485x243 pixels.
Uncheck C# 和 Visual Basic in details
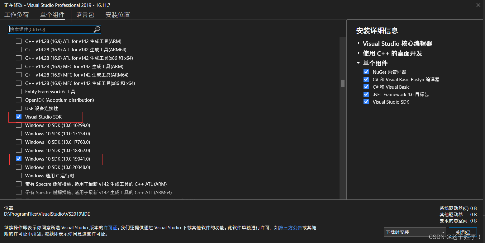pyautogui.click(x=366, y=87)
